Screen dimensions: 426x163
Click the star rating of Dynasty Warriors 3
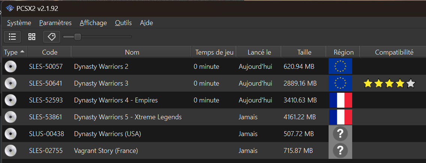(389, 83)
